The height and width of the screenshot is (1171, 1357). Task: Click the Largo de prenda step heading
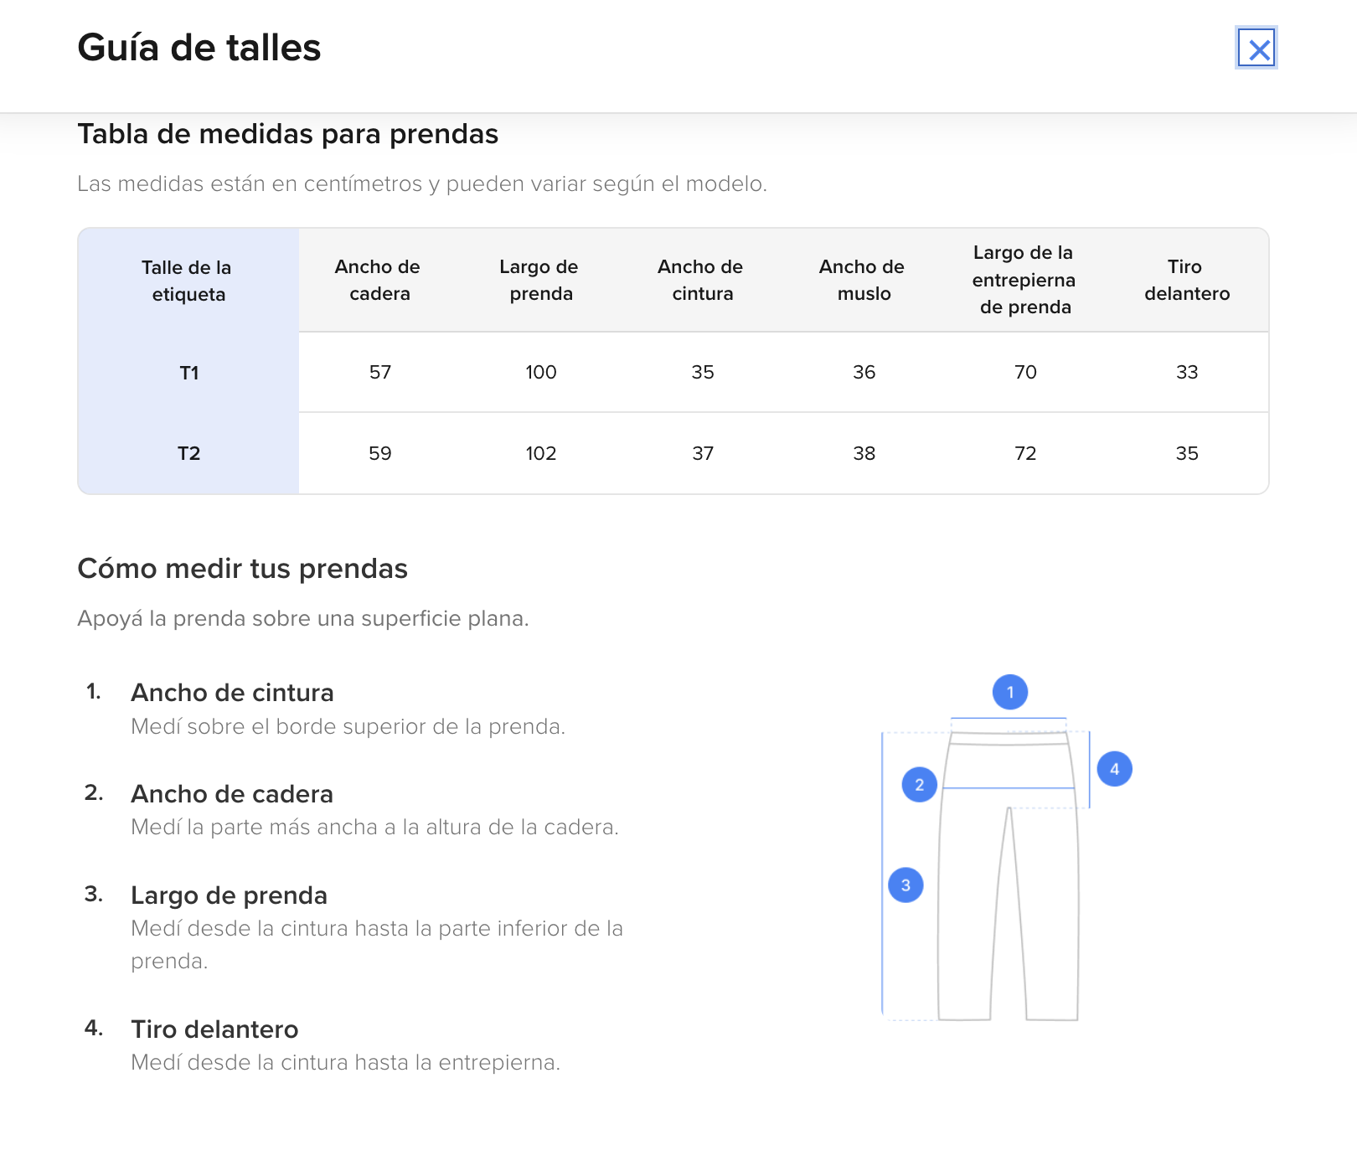tap(229, 895)
